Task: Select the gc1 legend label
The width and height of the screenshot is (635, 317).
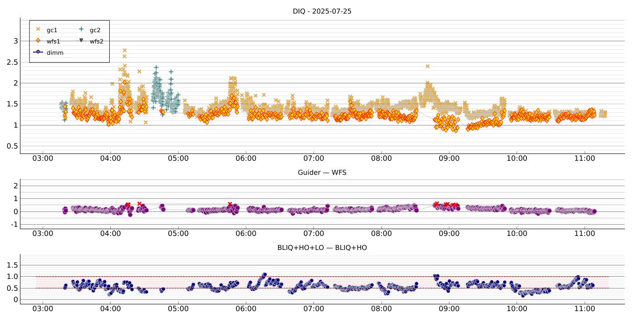Action: pyautogui.click(x=52, y=30)
